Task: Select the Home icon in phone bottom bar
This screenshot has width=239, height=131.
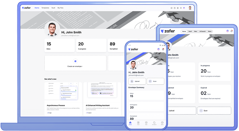Action: pyautogui.click(x=130, y=123)
